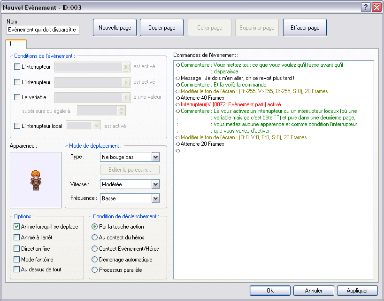The image size is (384, 301).
Task: Select the Message command line
Action: [235, 78]
